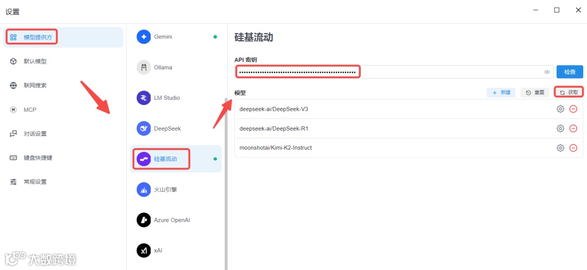Select the deepseek-ai/DeepSeek-R1 model row
Viewport: 587px width, 270px height.
tap(409, 128)
